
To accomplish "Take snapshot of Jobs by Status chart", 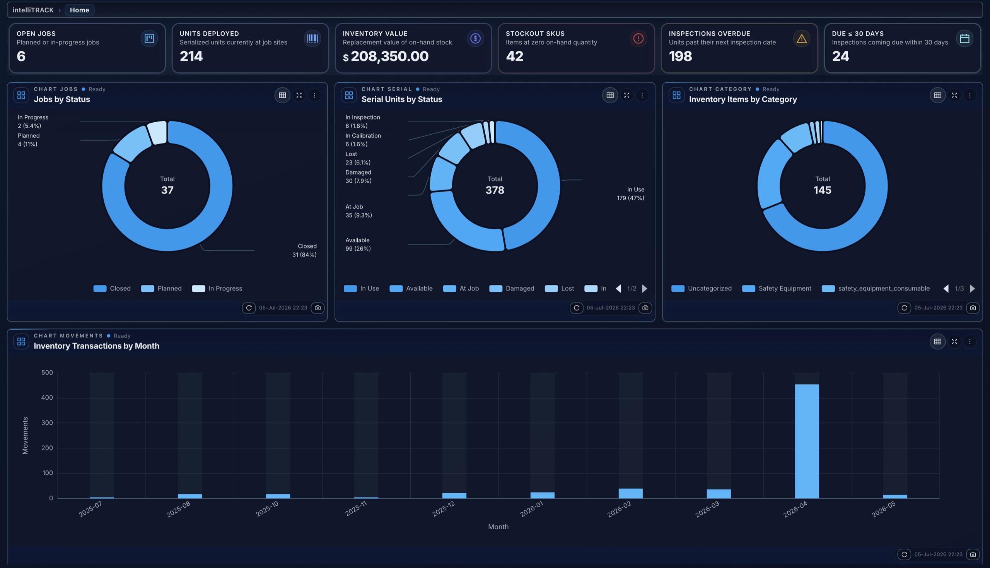I will [317, 308].
